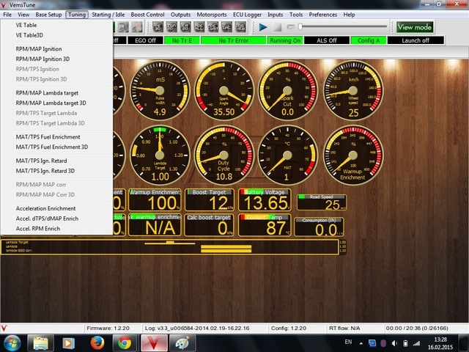Screen dimensions: 469x352
Task: Click the Spark Cut percent gauge
Action: tap(288, 90)
